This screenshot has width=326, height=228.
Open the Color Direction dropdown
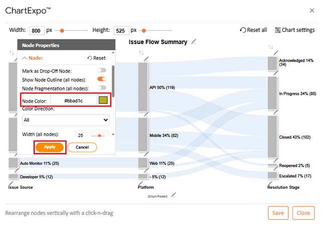pyautogui.click(x=66, y=120)
